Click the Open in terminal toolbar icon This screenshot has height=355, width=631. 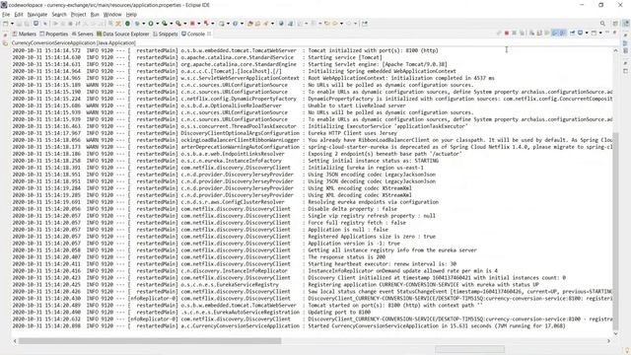click(x=35, y=24)
